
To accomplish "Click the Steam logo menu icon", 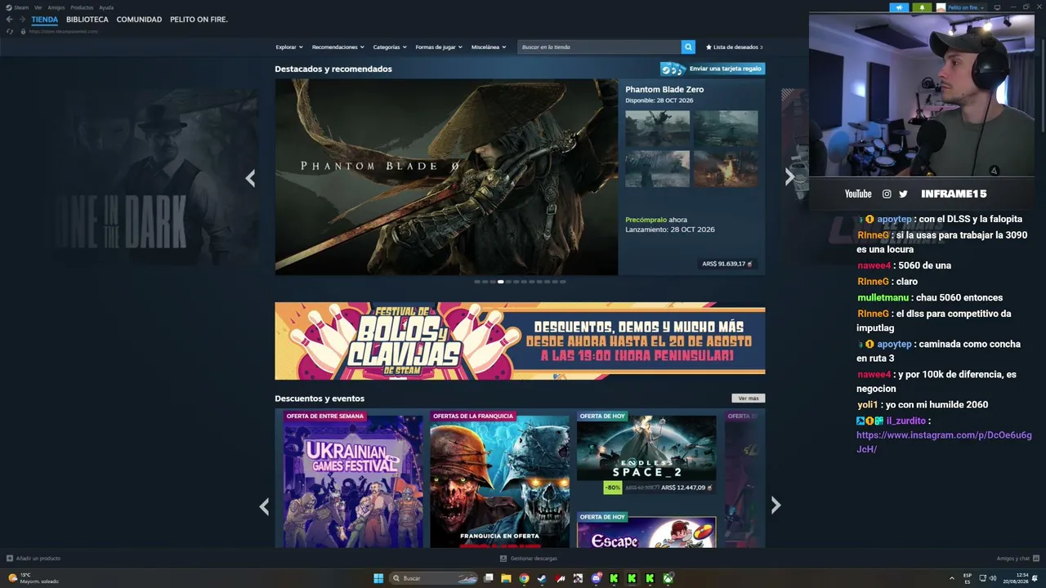I will (10, 7).
